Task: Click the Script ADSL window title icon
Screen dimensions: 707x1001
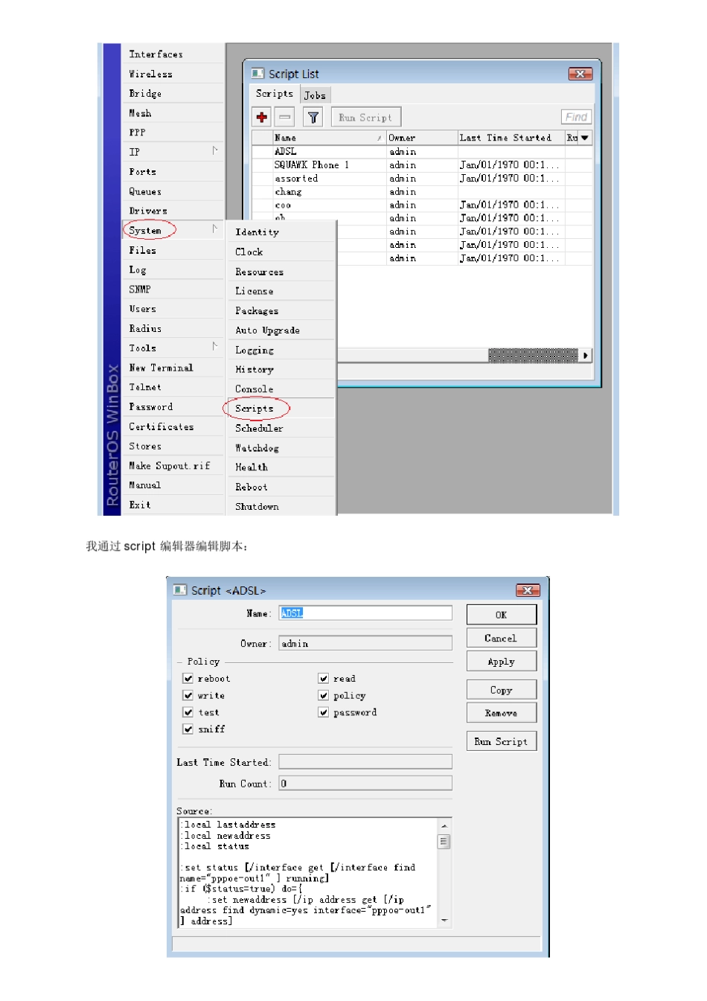Action: click(180, 590)
